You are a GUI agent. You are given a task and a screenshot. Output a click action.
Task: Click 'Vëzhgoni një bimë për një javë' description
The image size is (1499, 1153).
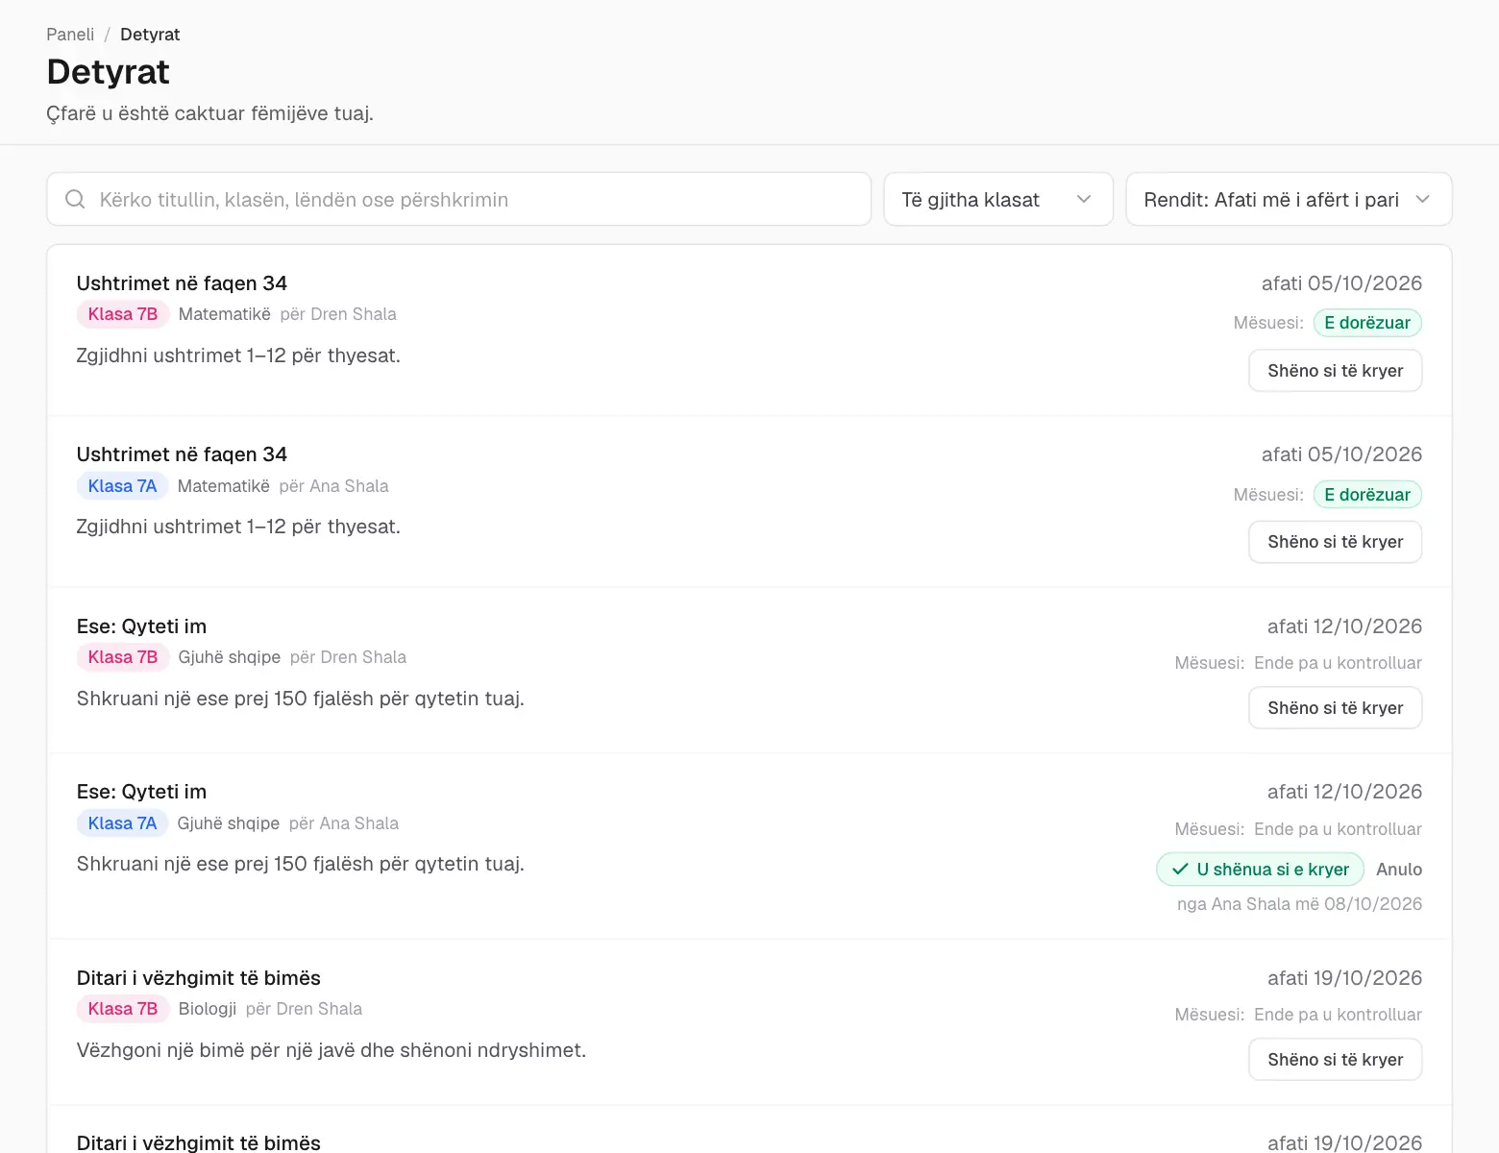pyautogui.click(x=331, y=1050)
